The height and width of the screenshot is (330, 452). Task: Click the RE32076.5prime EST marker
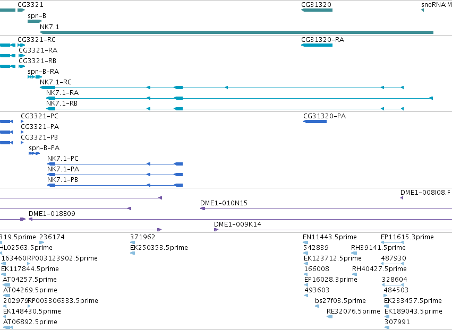coord(329,317)
